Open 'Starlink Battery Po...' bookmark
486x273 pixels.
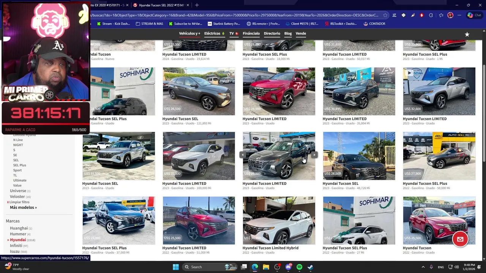[x=223, y=24]
